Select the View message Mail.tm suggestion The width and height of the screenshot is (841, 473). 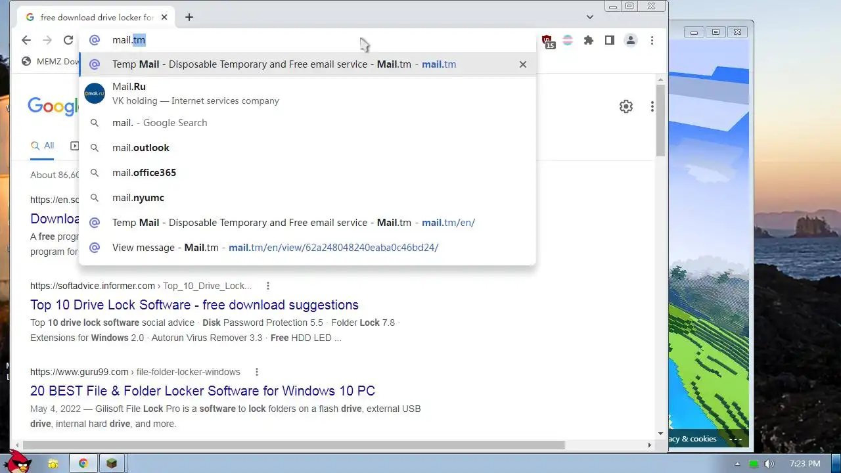coord(307,248)
